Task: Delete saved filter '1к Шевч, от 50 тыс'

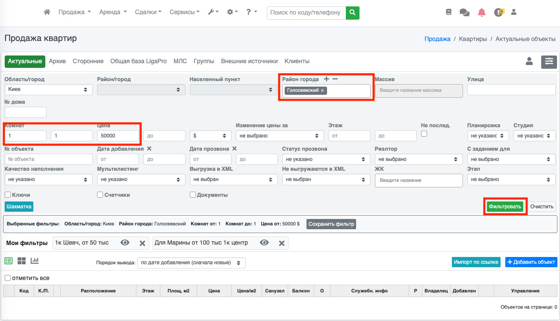Action: click(143, 243)
